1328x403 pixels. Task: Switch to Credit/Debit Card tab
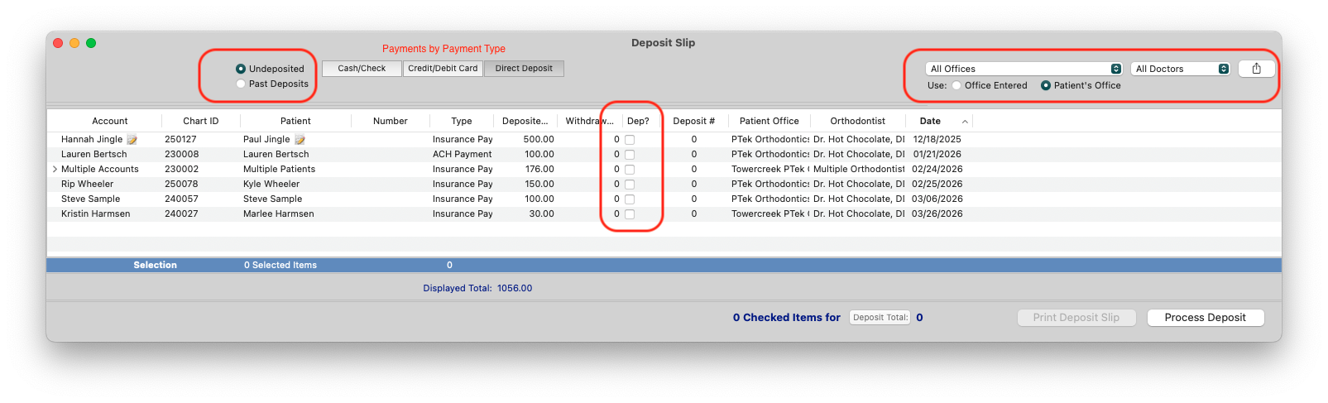pos(443,69)
